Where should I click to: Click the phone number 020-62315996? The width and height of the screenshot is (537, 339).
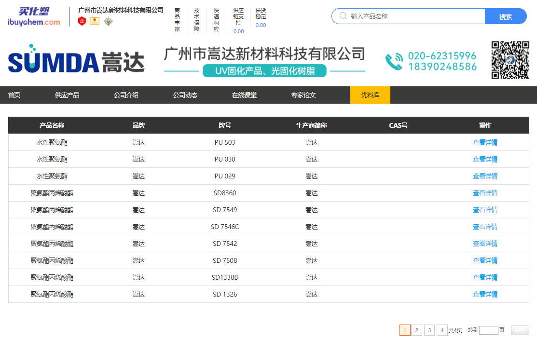click(x=442, y=56)
